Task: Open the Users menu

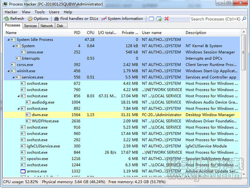Action: click(54, 12)
